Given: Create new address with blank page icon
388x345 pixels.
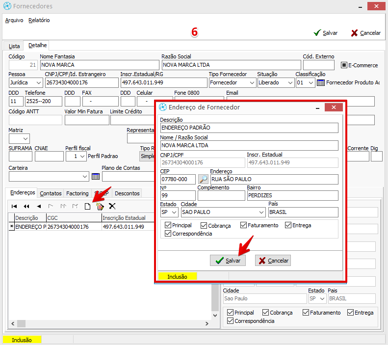Looking at the screenshot, I should click(88, 206).
